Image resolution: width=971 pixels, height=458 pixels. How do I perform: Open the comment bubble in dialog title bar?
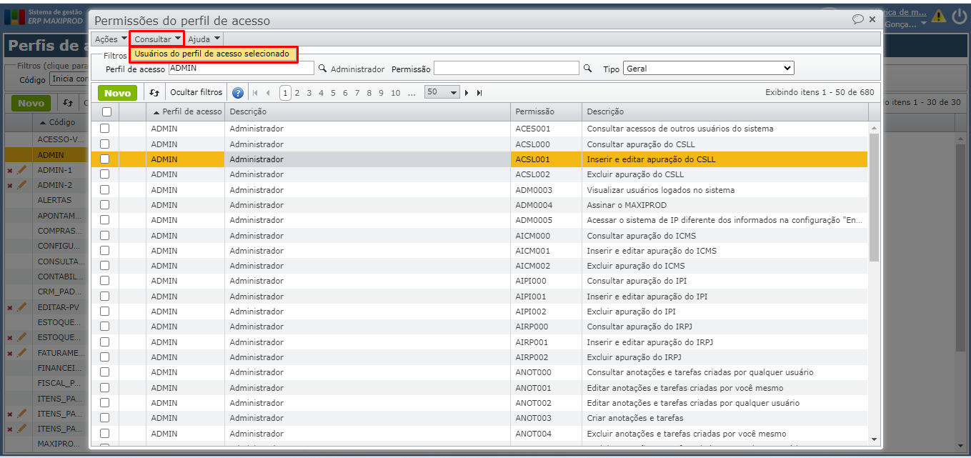(x=858, y=19)
